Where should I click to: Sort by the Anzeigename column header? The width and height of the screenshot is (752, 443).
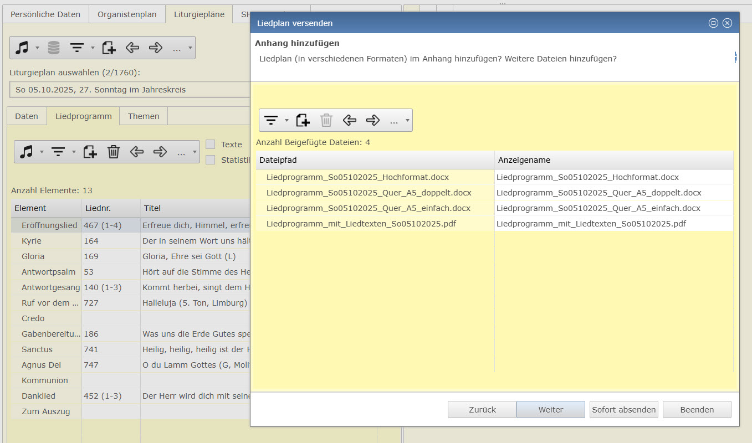(x=614, y=160)
